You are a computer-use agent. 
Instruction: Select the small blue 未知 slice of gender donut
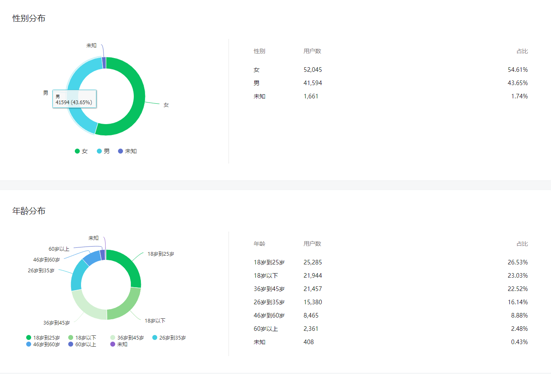[104, 63]
